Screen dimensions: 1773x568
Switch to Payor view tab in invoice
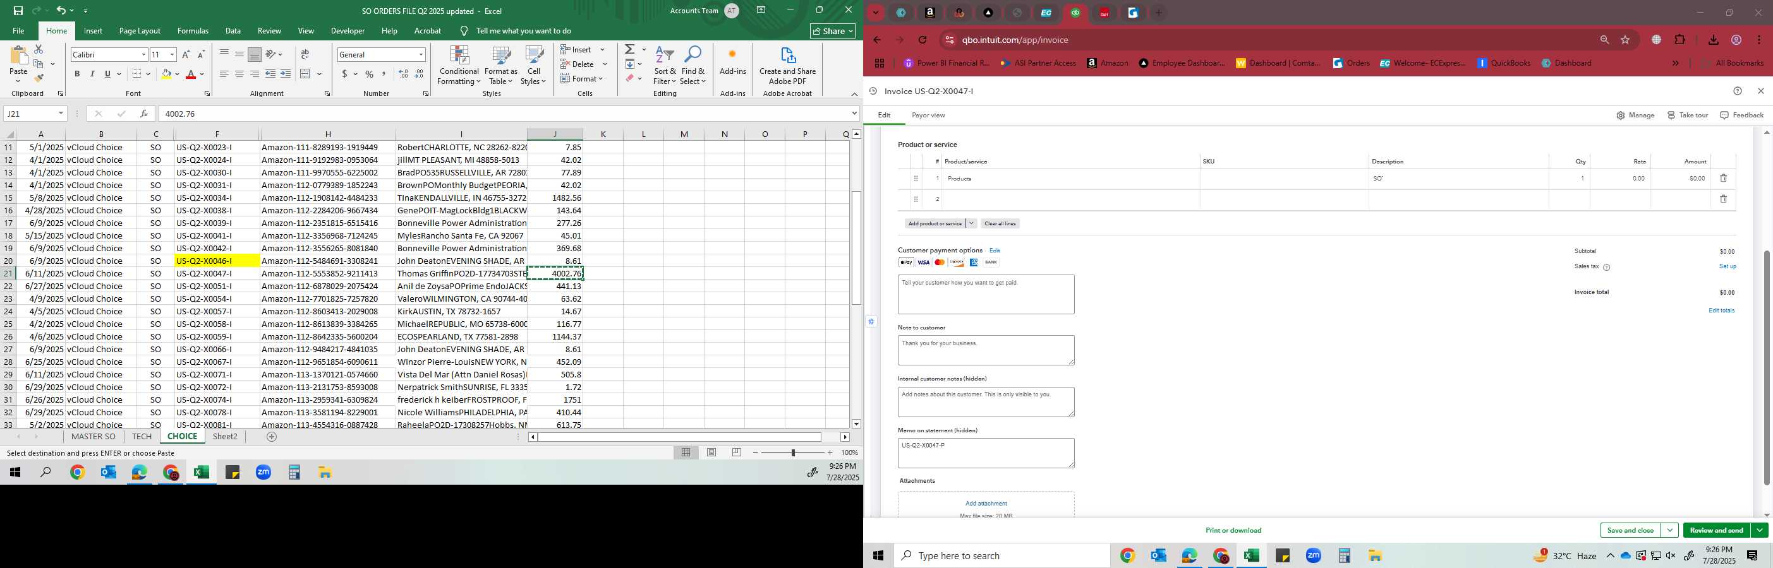[928, 115]
